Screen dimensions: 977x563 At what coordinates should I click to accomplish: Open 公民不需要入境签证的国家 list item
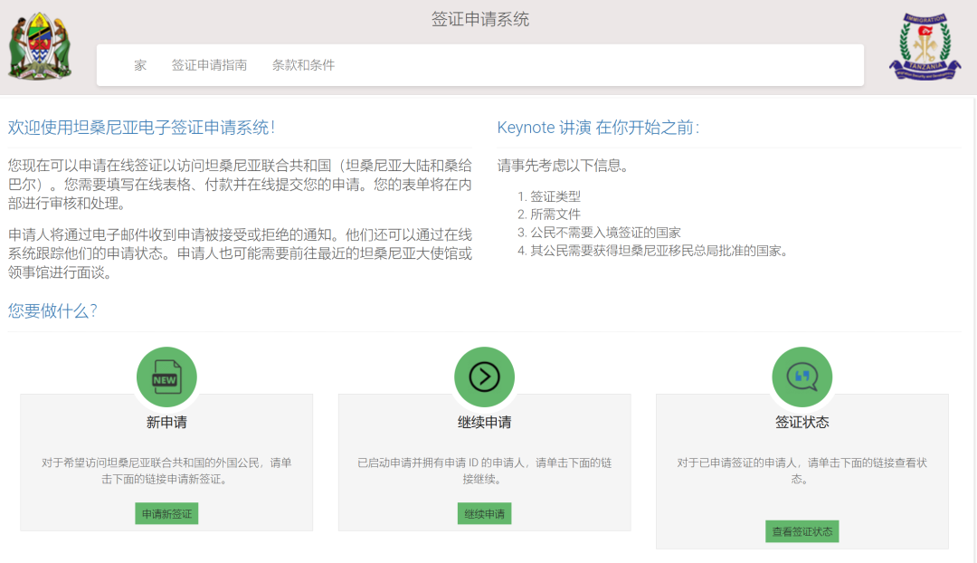[605, 233]
